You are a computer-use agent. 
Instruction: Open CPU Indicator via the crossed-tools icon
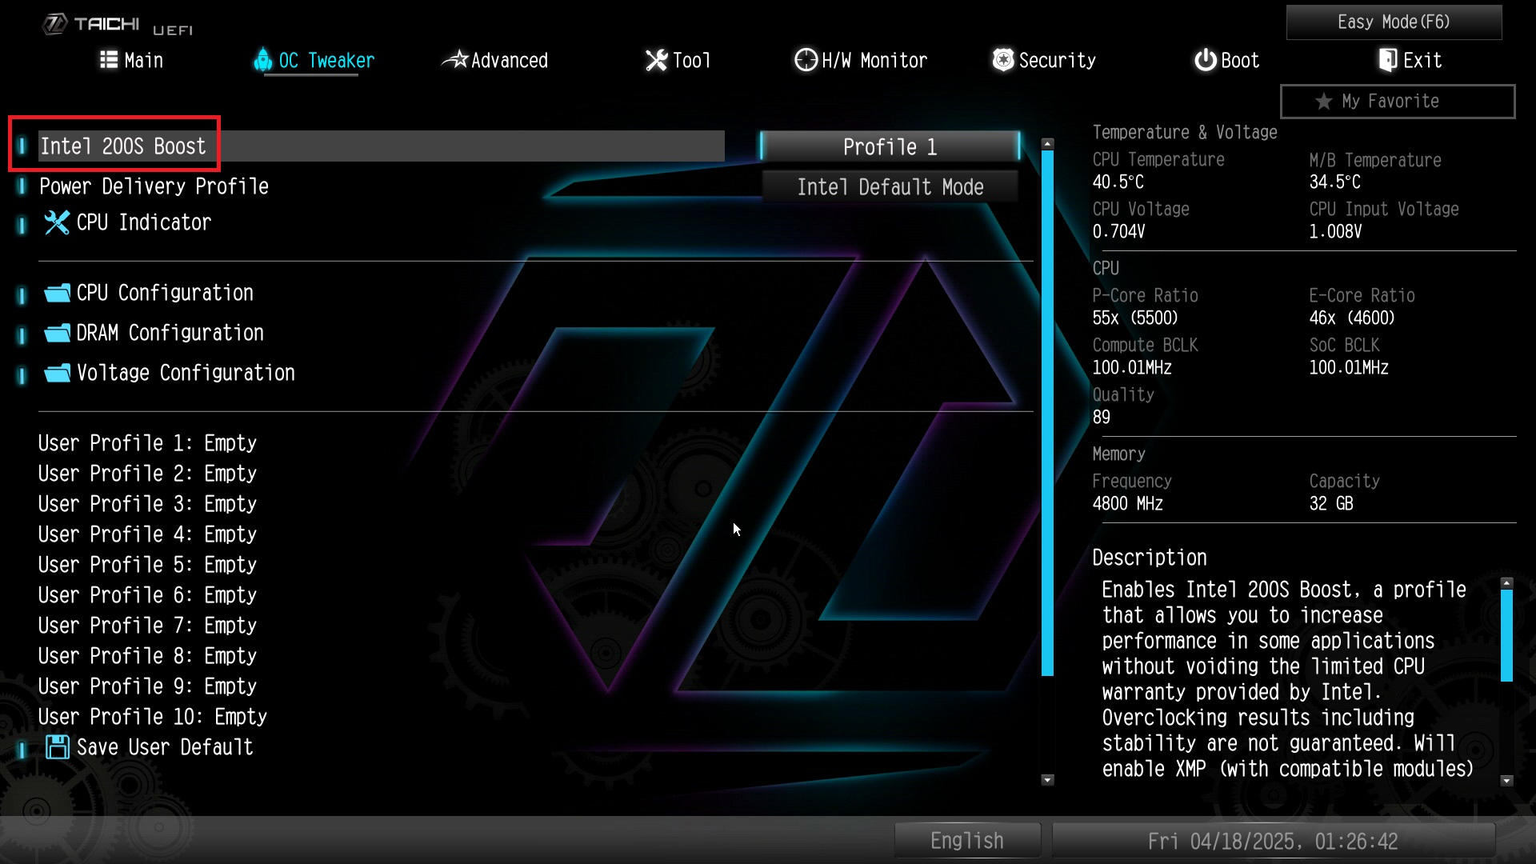55,222
